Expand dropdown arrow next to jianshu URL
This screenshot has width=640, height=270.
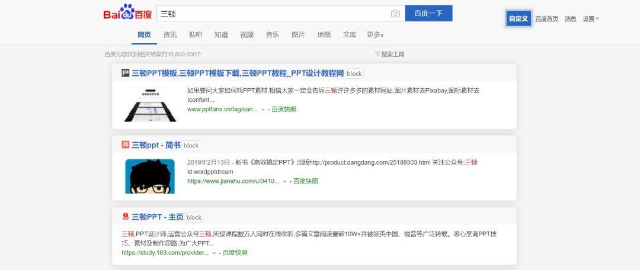click(x=284, y=182)
